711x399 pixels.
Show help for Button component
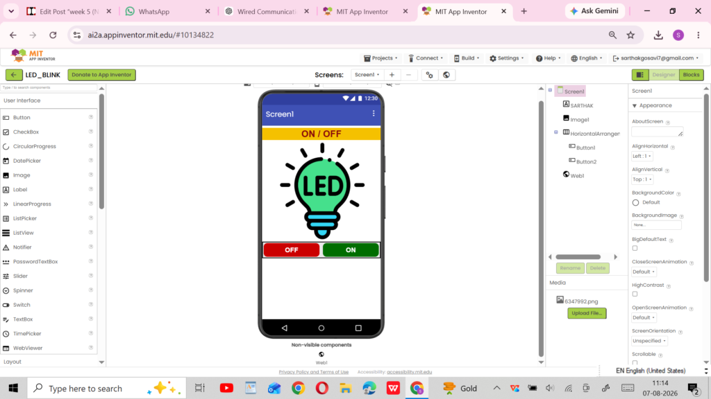pos(91,117)
